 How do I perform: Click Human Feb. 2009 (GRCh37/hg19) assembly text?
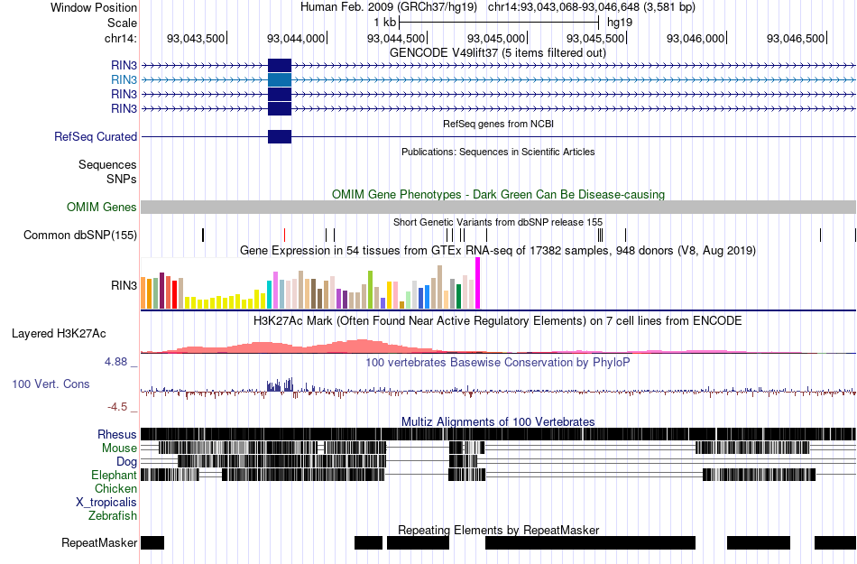[x=389, y=7]
